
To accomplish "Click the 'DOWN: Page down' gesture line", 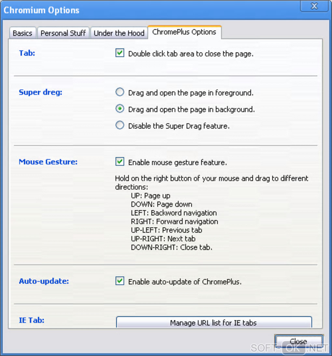I will tap(161, 204).
